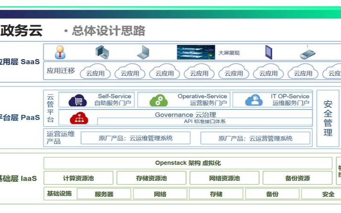Click the 运营运维产品 label
The width and height of the screenshot is (341, 213).
coord(61,138)
